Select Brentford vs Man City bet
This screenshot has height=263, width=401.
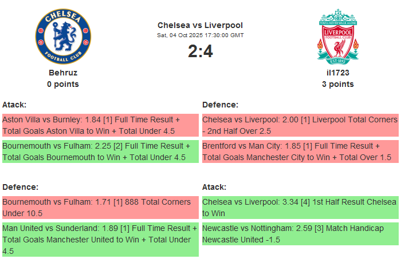300,152
